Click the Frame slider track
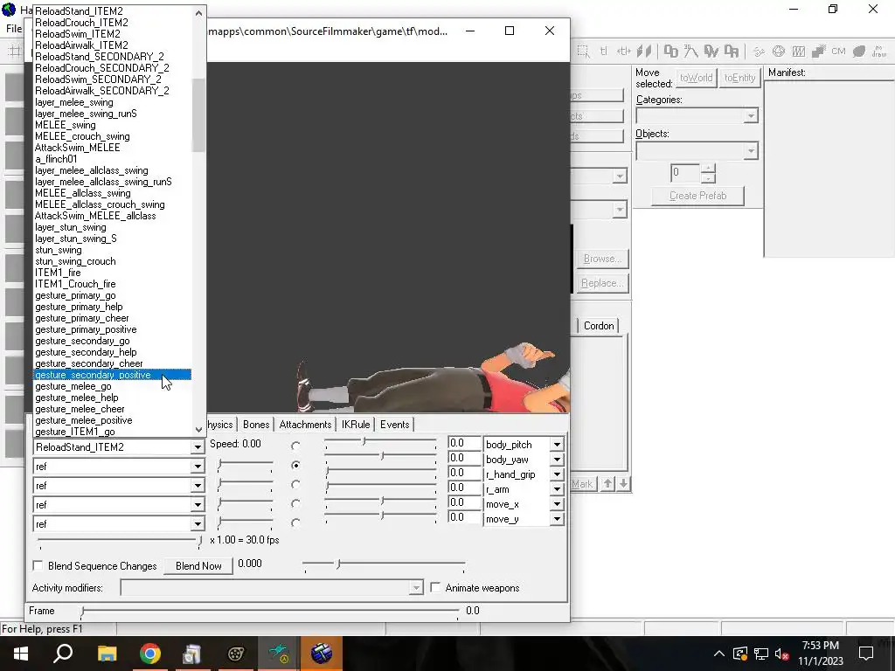 click(x=270, y=612)
